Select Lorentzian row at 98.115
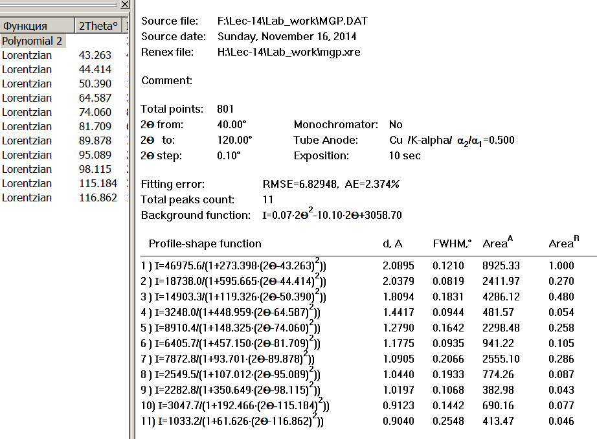Screen dimensions: 597x439 (x=63, y=169)
